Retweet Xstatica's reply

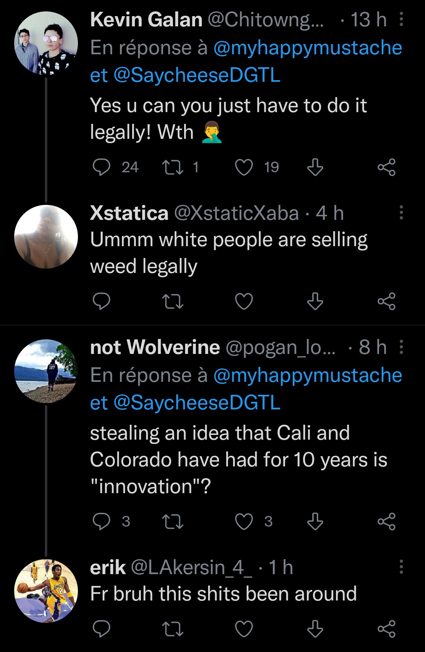pyautogui.click(x=173, y=302)
